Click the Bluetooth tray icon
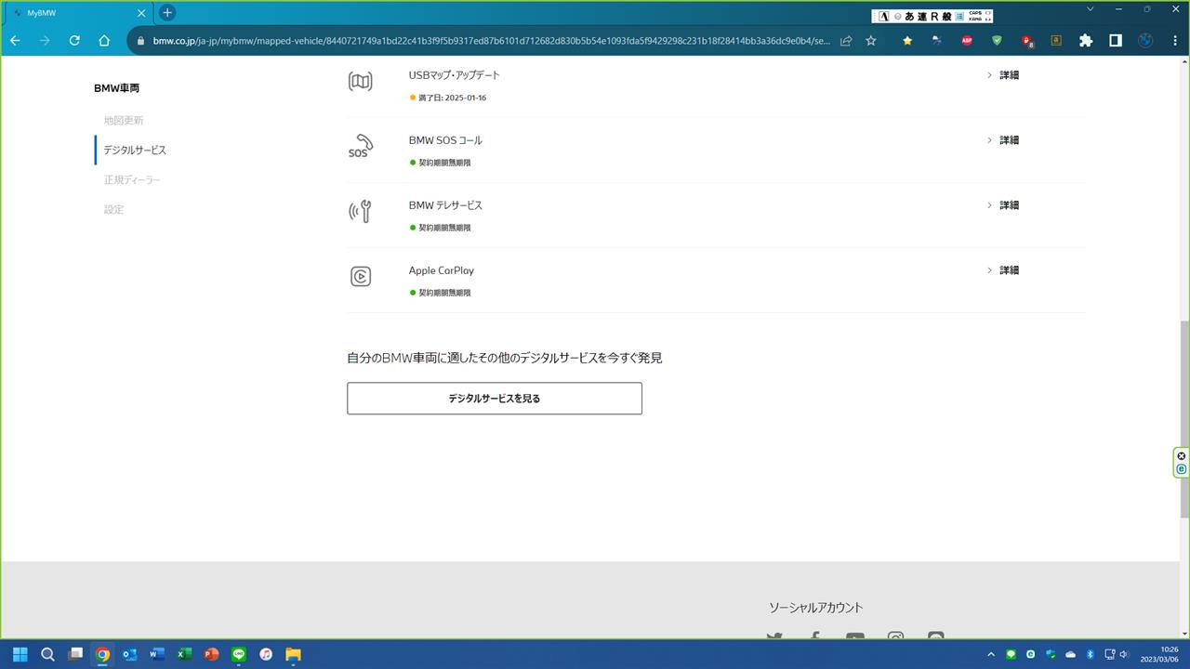Screen dimensions: 1190x669 (x=1091, y=654)
